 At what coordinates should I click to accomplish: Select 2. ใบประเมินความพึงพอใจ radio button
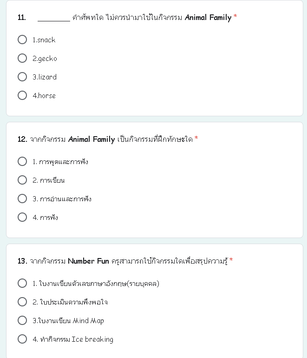22,302
